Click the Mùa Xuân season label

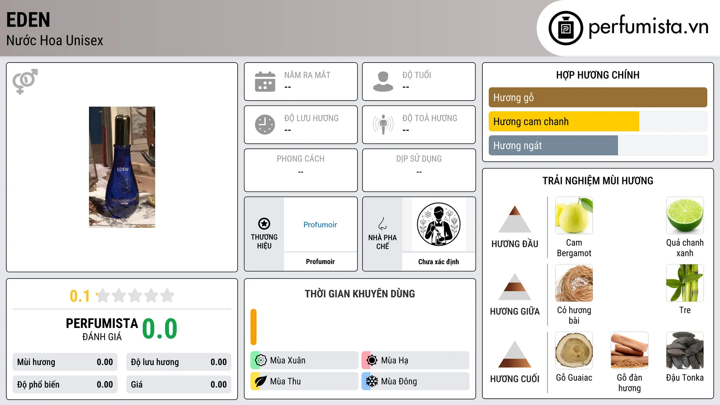click(288, 360)
